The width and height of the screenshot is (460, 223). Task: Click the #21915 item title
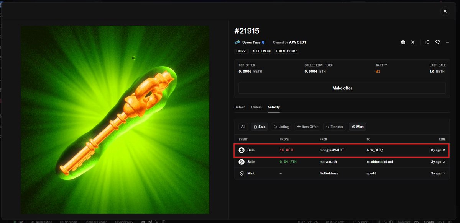pos(247,31)
